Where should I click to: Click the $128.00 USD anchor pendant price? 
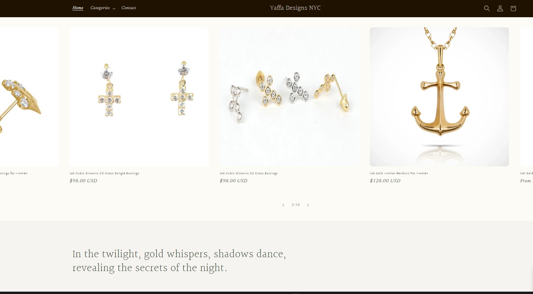385,181
